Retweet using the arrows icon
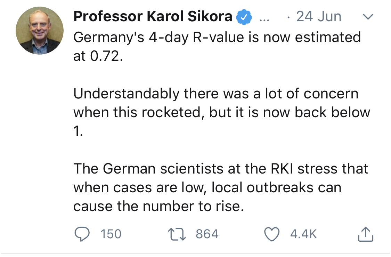Image resolution: width=391 pixels, height=257 pixels. 177,234
